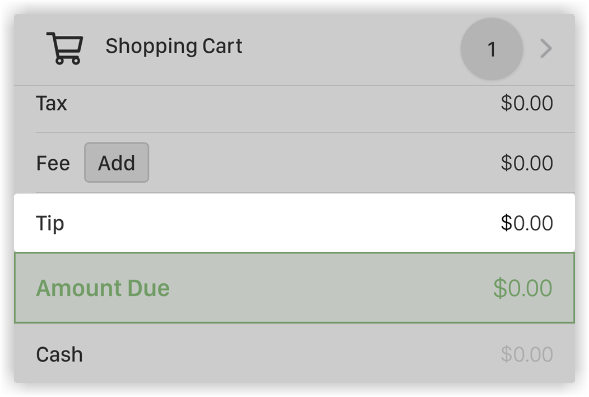This screenshot has height=397, width=589.
Task: Click the Tax value of $0.00
Action: pos(527,103)
